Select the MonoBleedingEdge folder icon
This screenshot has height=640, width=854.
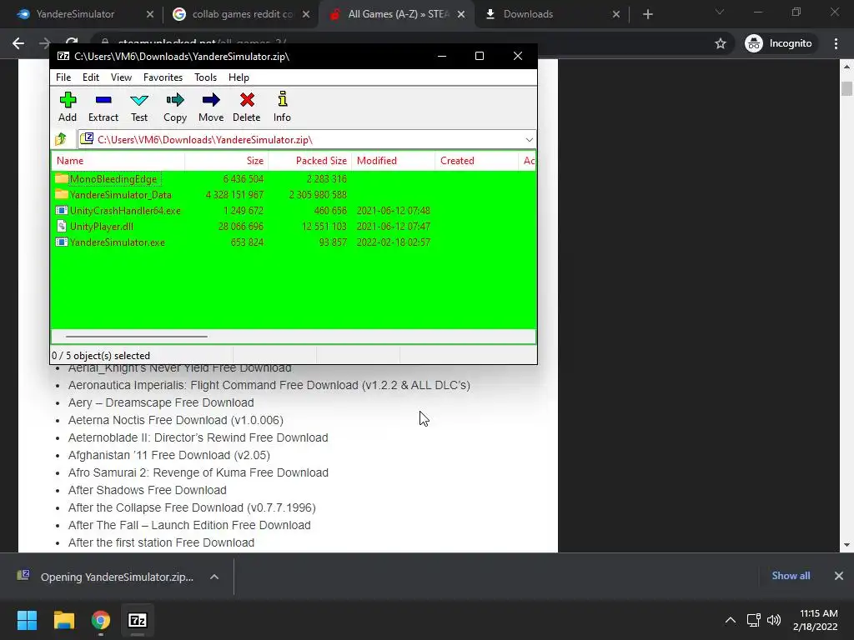coord(61,178)
